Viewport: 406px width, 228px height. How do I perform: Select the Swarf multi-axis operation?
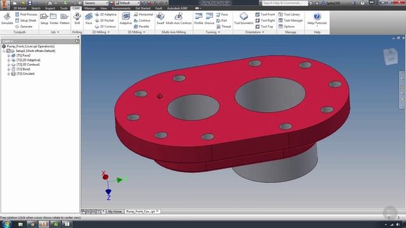(x=160, y=18)
